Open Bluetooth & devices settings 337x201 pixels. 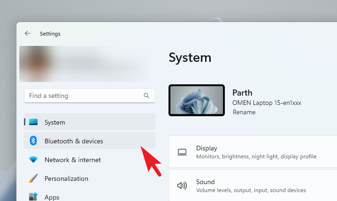click(x=74, y=141)
